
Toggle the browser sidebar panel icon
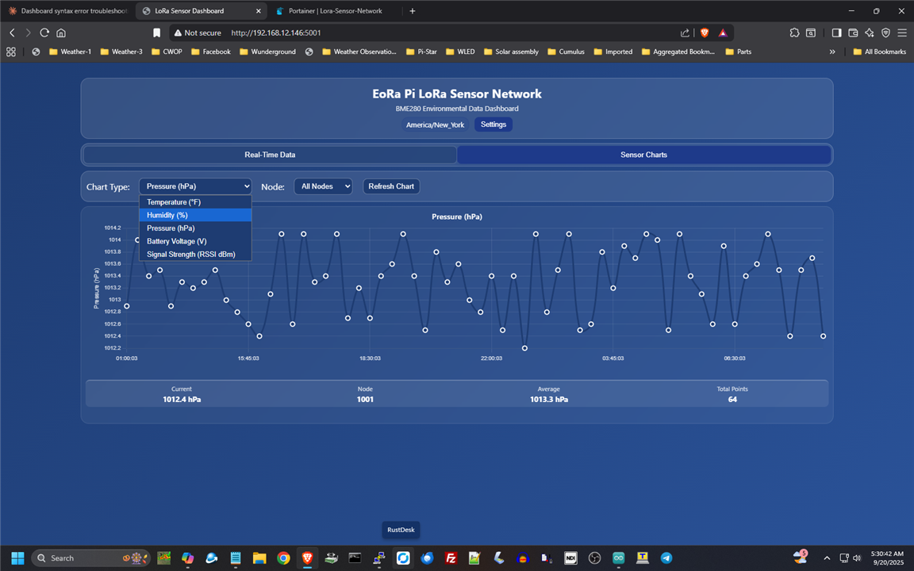[836, 33]
